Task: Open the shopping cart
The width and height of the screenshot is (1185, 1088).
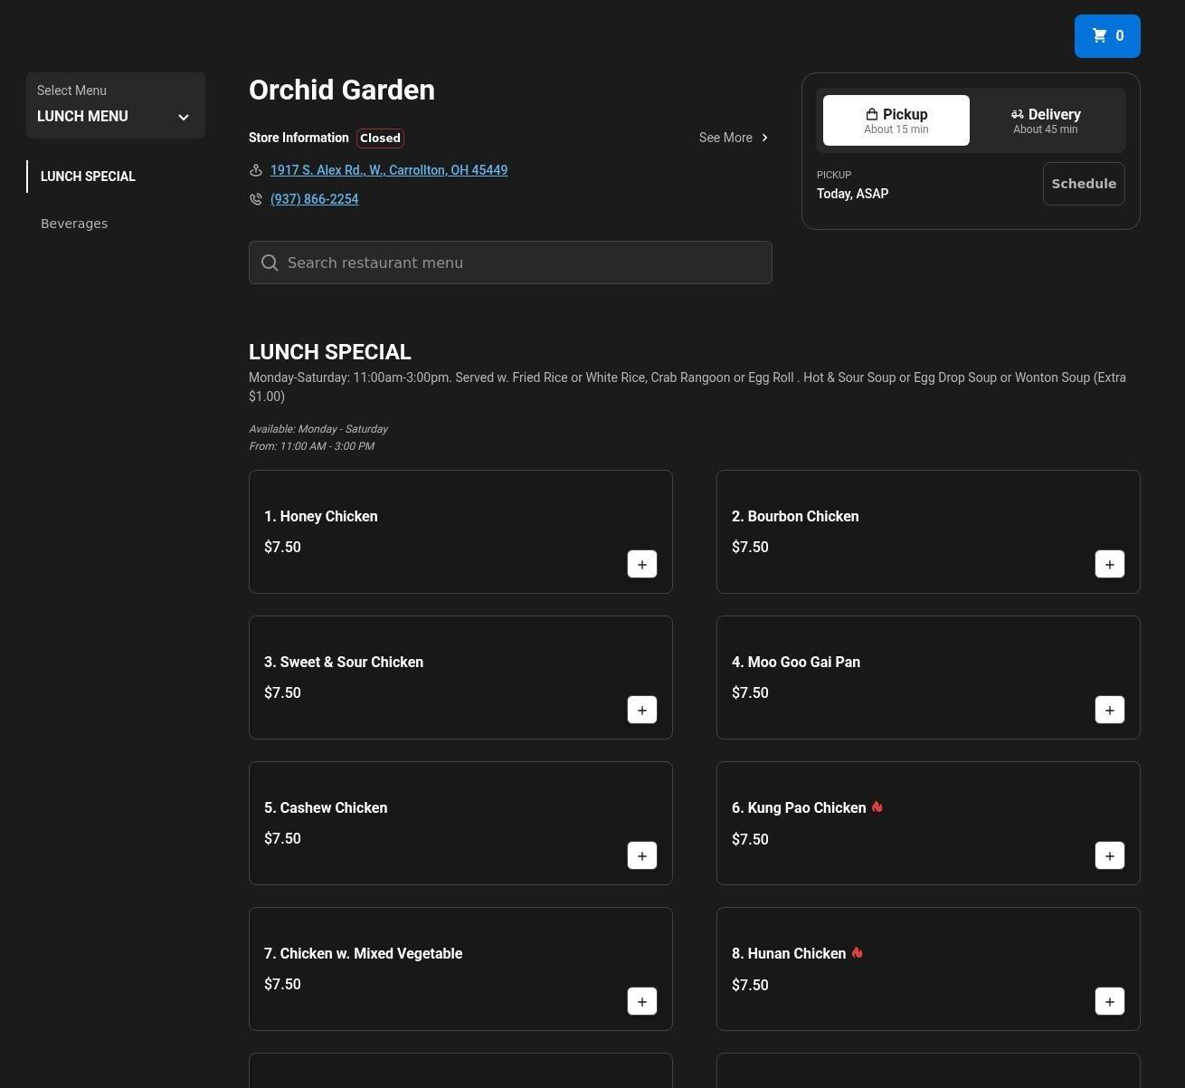Action: [1106, 36]
